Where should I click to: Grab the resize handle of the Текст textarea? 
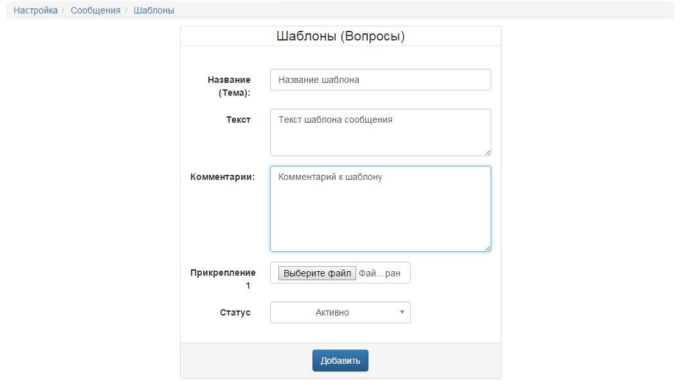tap(487, 152)
